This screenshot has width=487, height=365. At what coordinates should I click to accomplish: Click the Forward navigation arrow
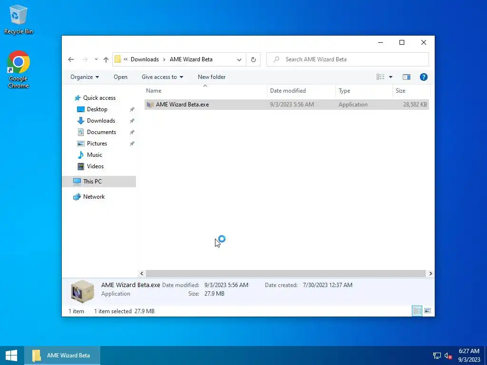click(x=85, y=59)
